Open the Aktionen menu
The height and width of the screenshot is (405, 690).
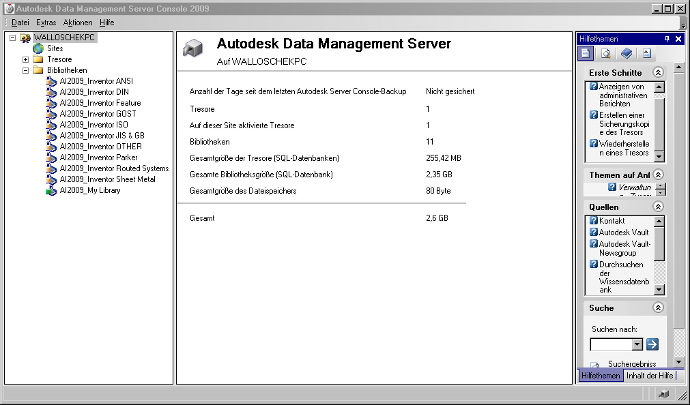click(77, 22)
